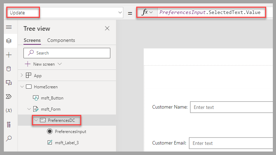Expand the App tree node
Image resolution: width=276 pixels, height=155 pixels.
22,75
